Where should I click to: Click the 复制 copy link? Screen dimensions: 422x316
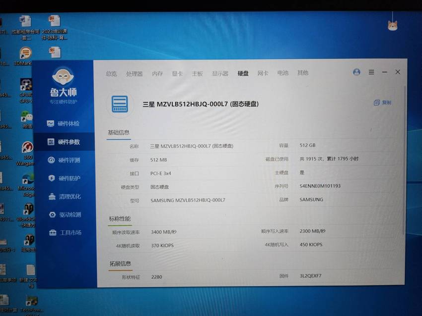tap(387, 103)
